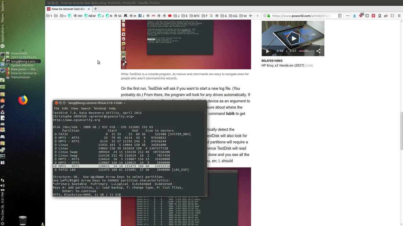This screenshot has width=403, height=226.
Task: Open a new Firefox tab with plus button
Action: tap(95, 9)
